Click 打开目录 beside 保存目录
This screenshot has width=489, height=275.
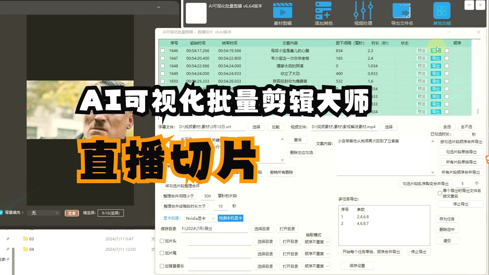point(287,229)
